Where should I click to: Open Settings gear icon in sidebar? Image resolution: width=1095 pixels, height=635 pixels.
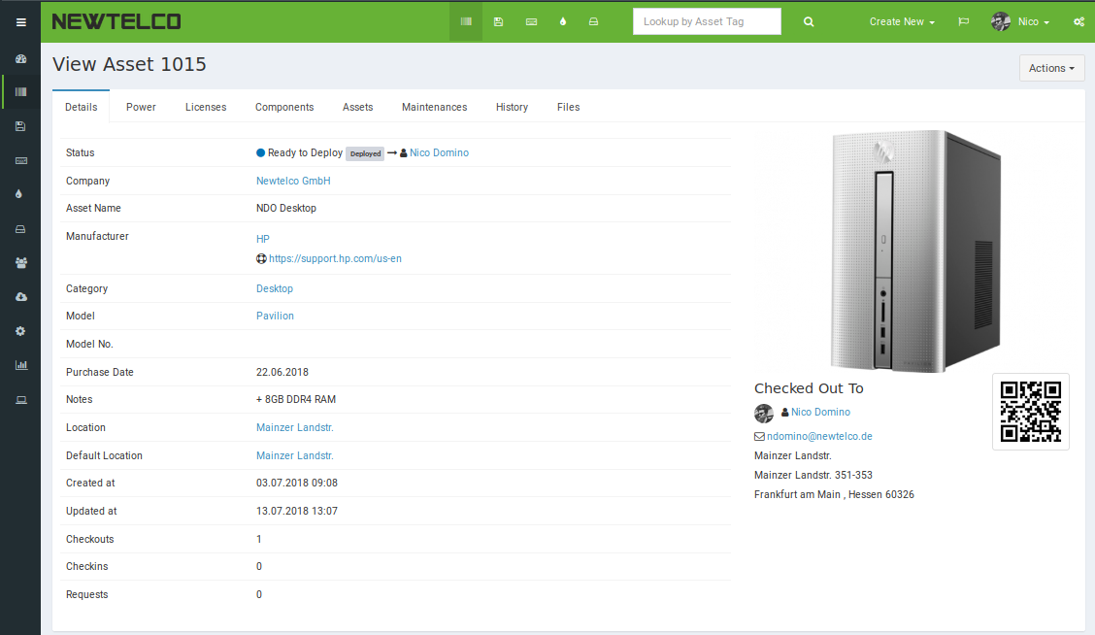20,331
